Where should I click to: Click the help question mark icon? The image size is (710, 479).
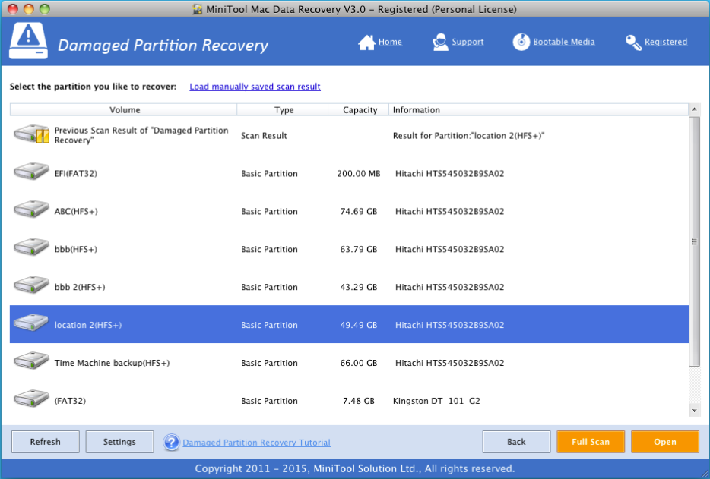[x=172, y=442]
